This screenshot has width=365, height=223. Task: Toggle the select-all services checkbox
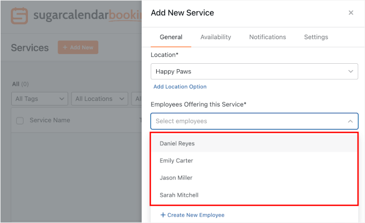tap(20, 121)
